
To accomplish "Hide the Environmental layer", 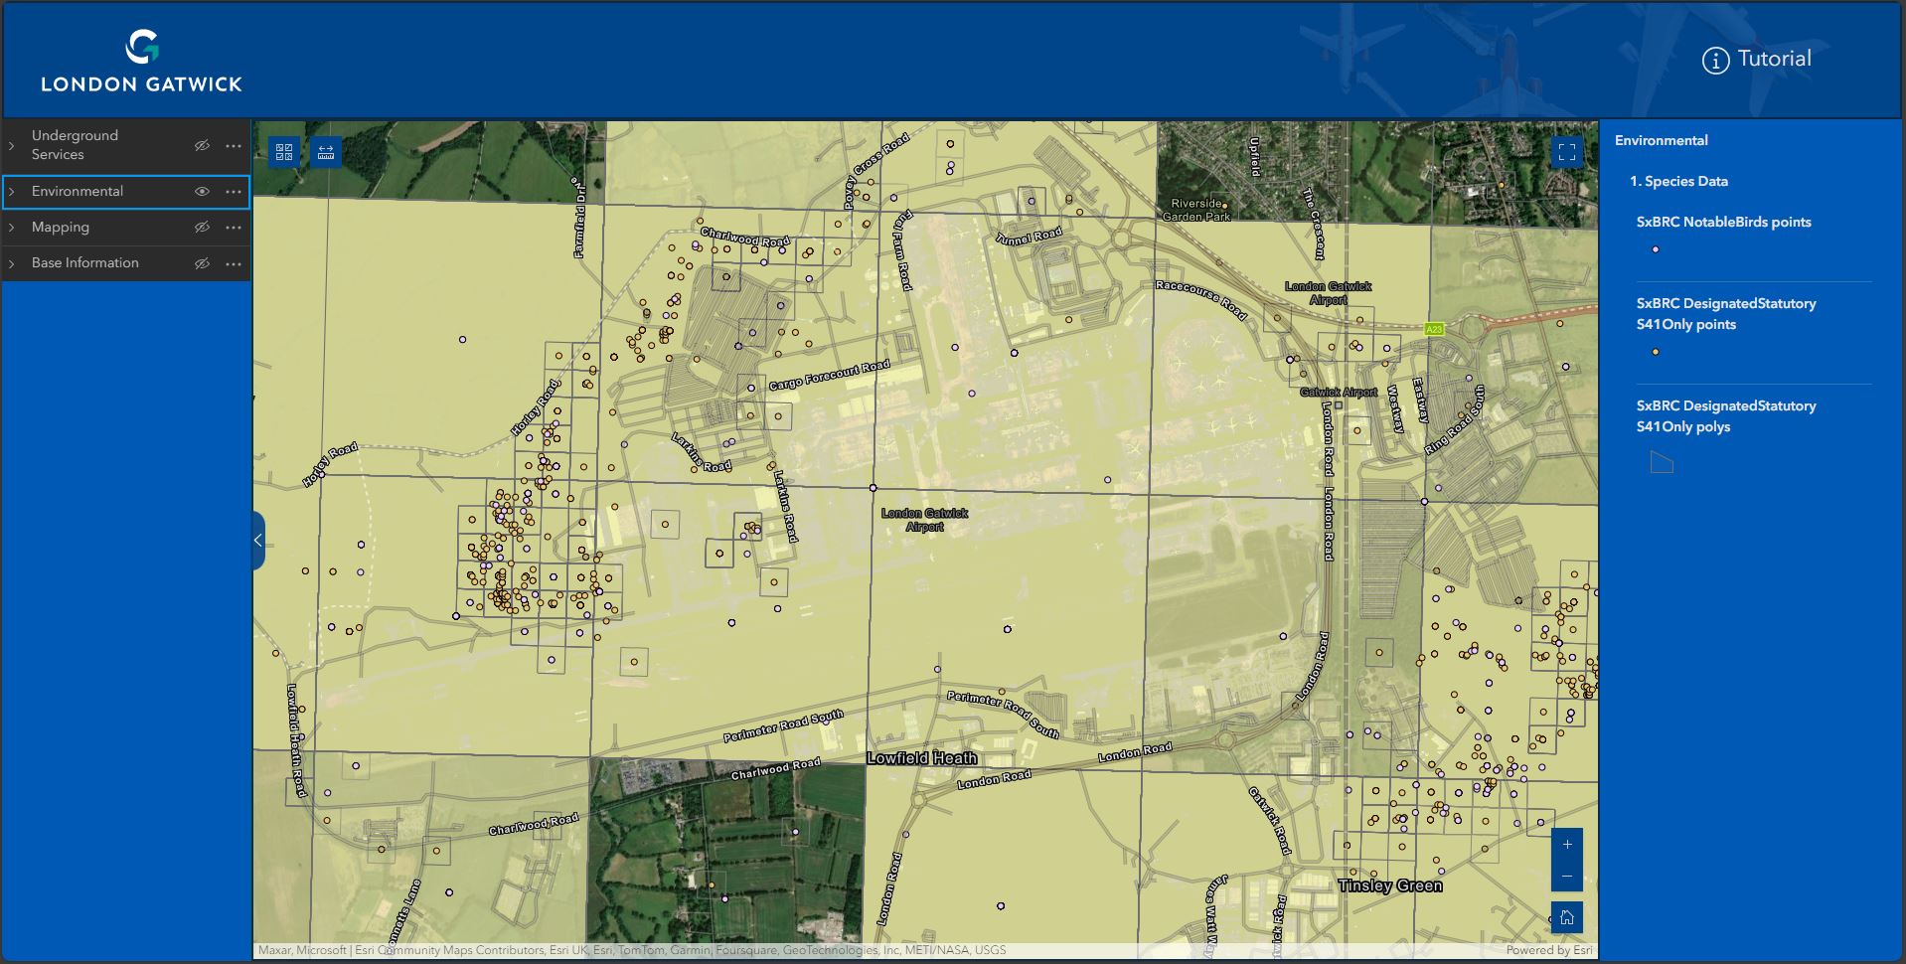I will point(202,191).
